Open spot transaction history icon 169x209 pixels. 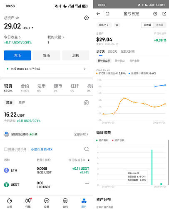[x=86, y=103]
